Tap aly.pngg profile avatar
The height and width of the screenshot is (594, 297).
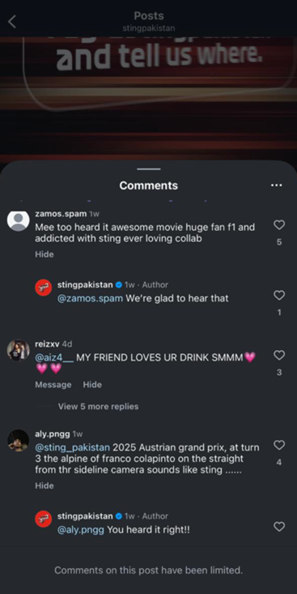tap(18, 440)
